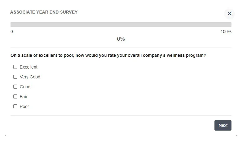This screenshot has height=142, width=242.
Task: Mark the Poor checkbox
Action: click(15, 106)
